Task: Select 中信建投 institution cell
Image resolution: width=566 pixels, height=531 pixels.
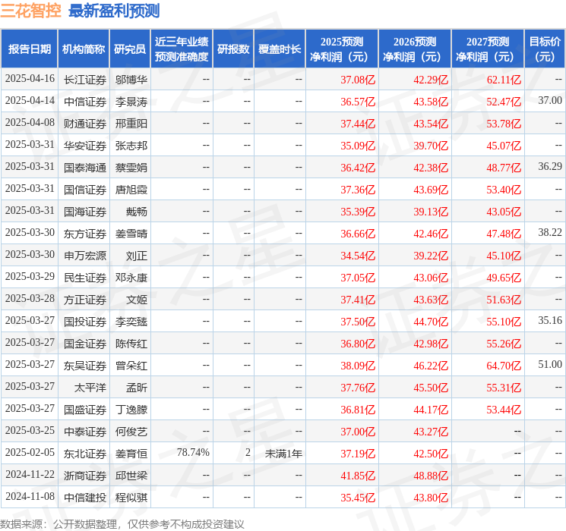Action: tap(85, 498)
